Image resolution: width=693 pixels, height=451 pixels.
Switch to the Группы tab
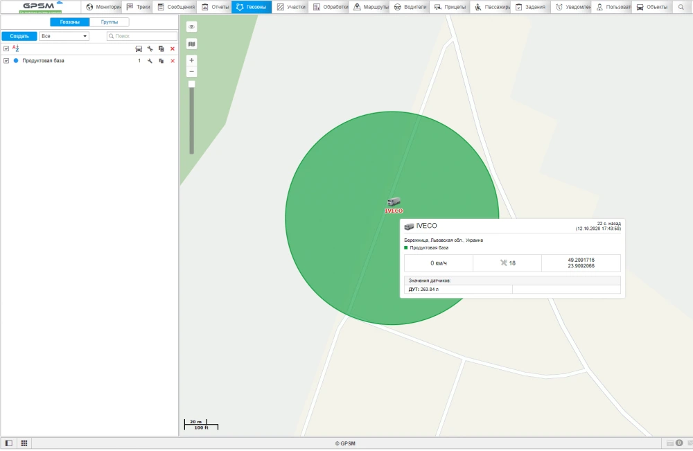click(x=109, y=22)
